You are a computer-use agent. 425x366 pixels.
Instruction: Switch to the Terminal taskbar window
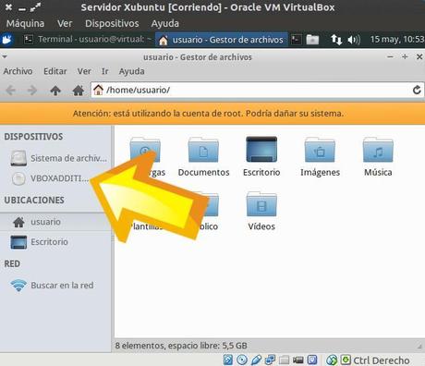pos(88,40)
